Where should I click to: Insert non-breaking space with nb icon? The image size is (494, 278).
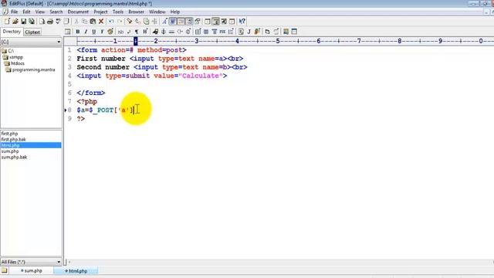120,32
